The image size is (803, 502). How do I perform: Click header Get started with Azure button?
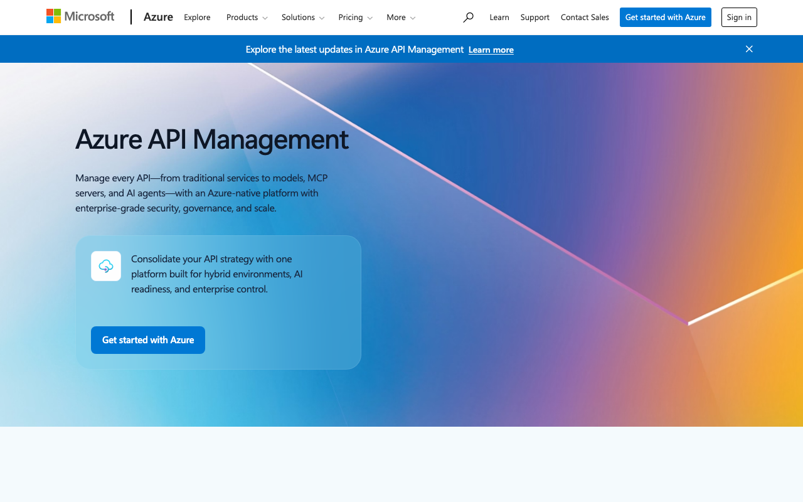[666, 18]
